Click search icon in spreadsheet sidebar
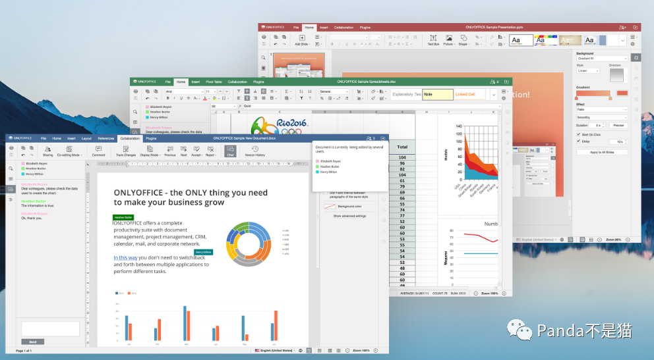The image size is (654, 360). [x=135, y=112]
